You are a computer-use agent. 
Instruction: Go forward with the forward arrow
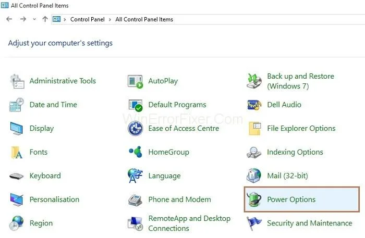tap(23, 19)
